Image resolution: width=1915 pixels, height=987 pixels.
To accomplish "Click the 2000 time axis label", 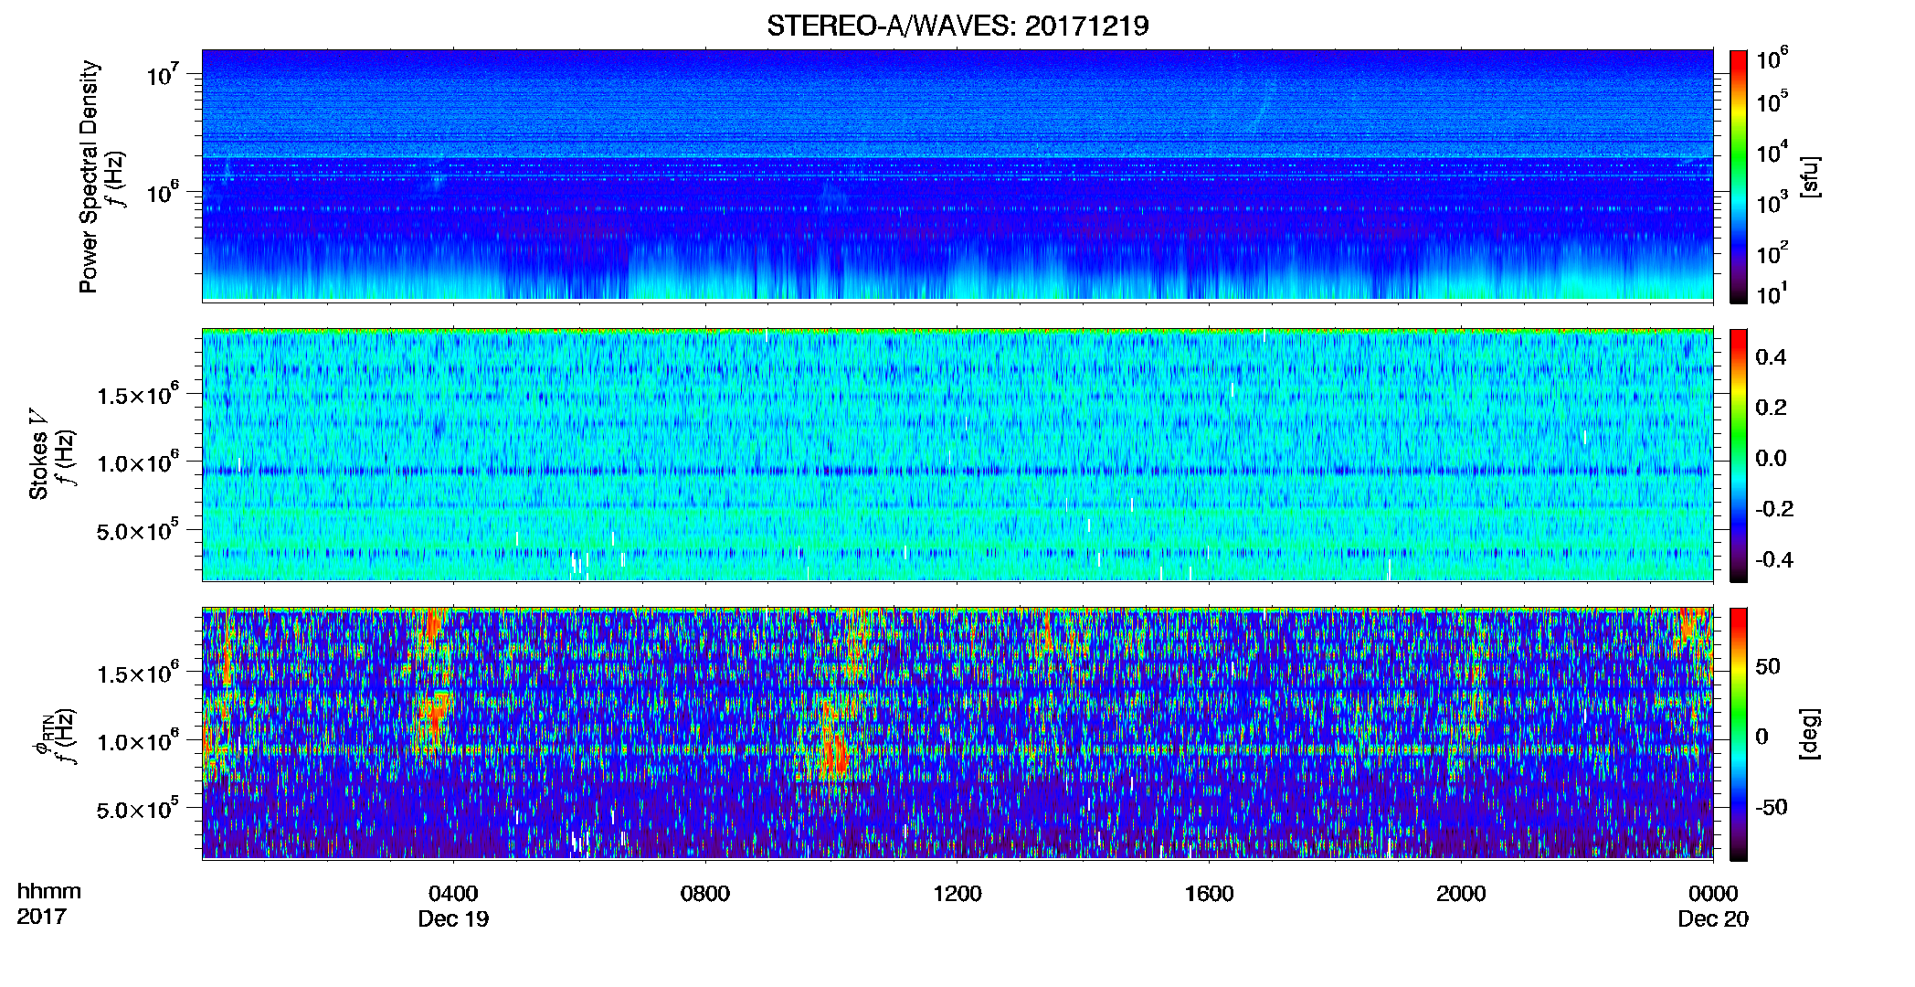I will [1461, 894].
